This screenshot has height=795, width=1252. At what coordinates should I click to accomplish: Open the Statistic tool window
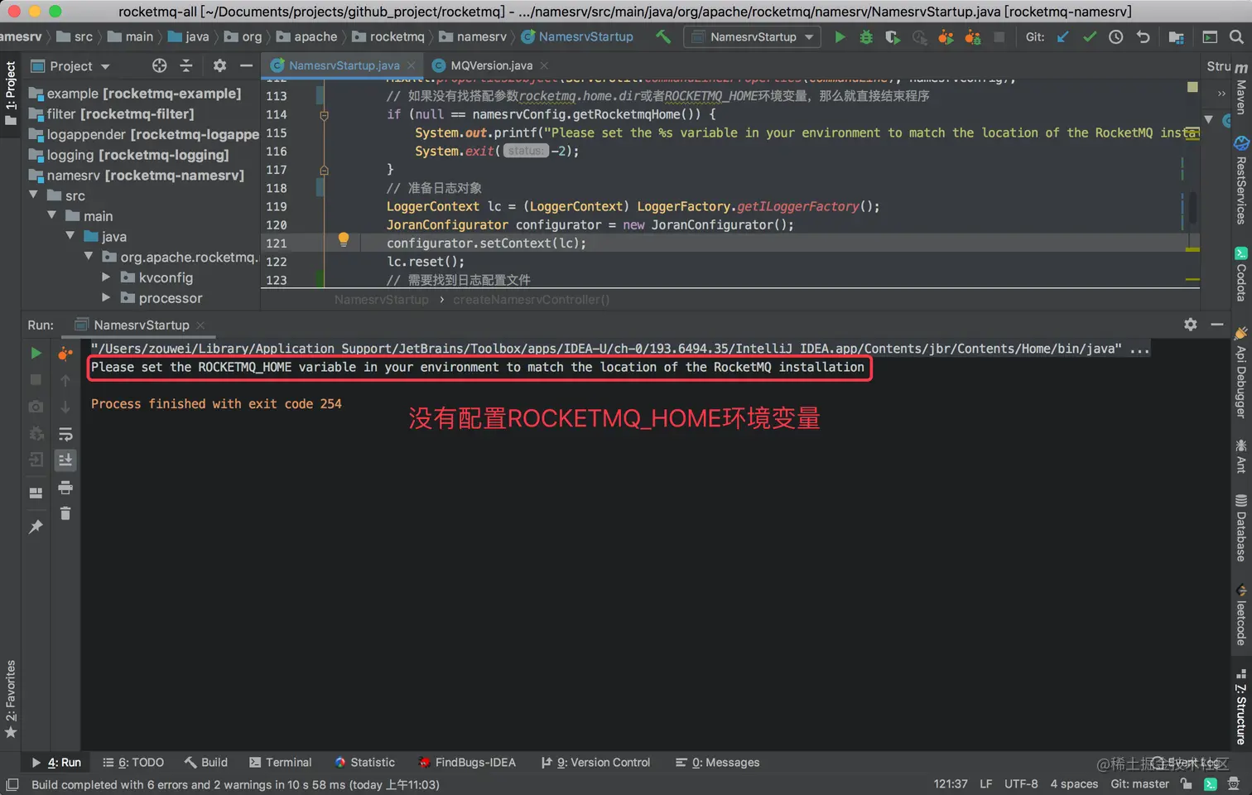pyautogui.click(x=364, y=763)
